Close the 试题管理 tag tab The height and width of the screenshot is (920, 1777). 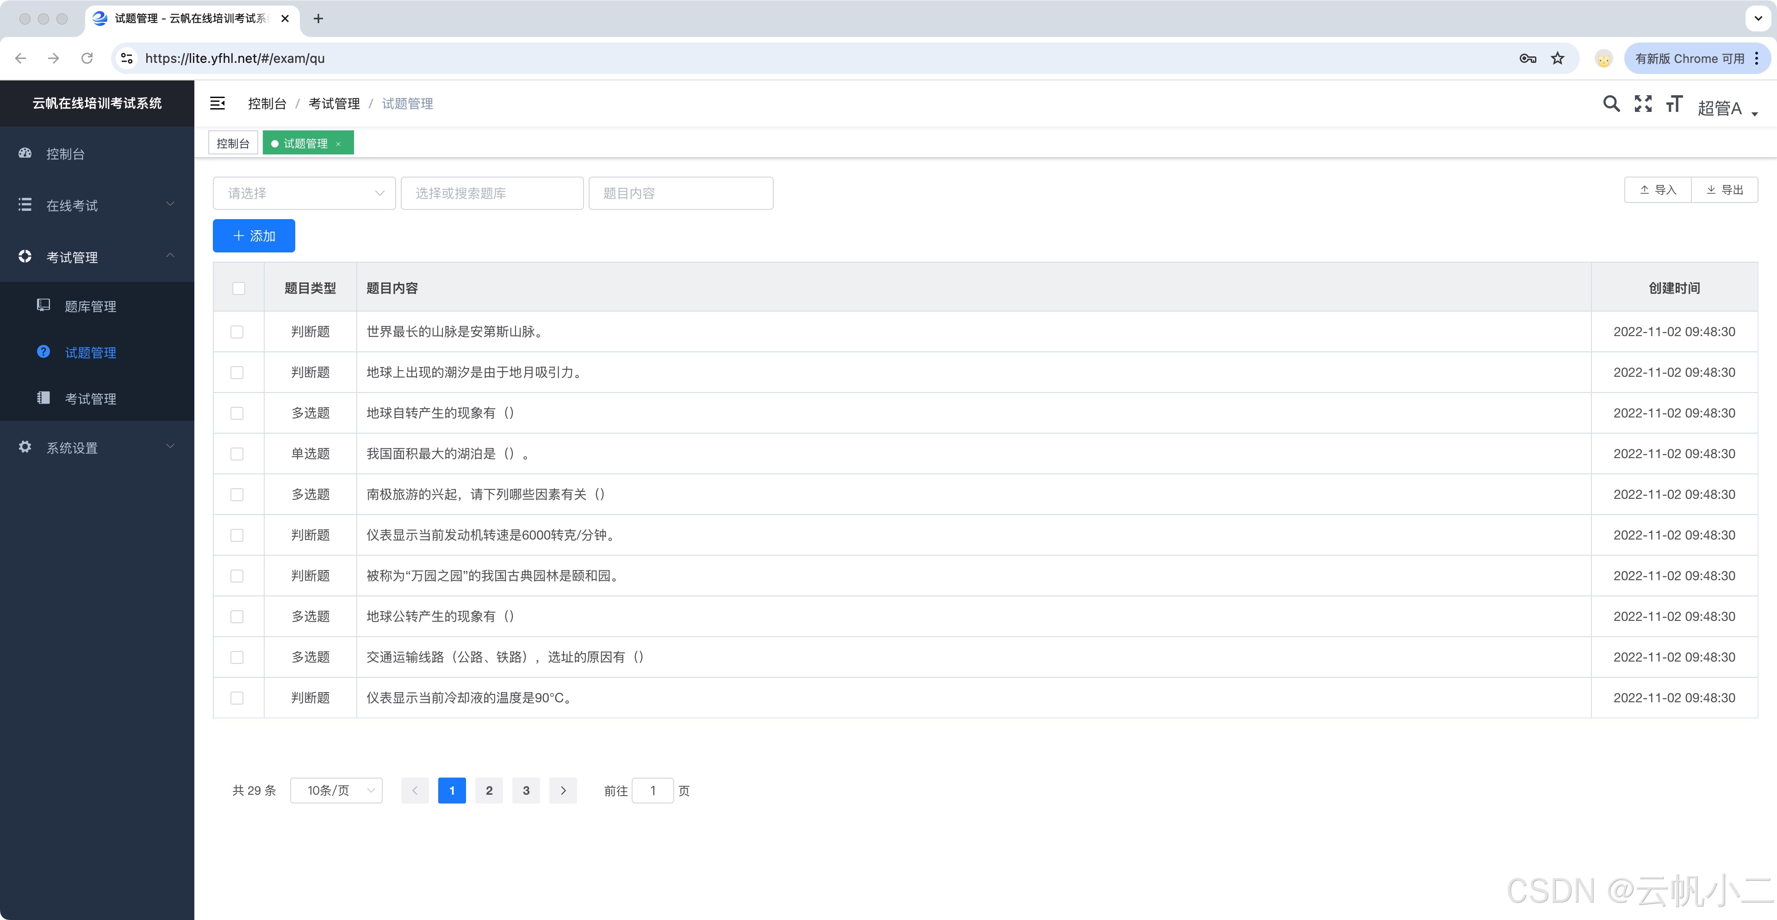pos(338,144)
